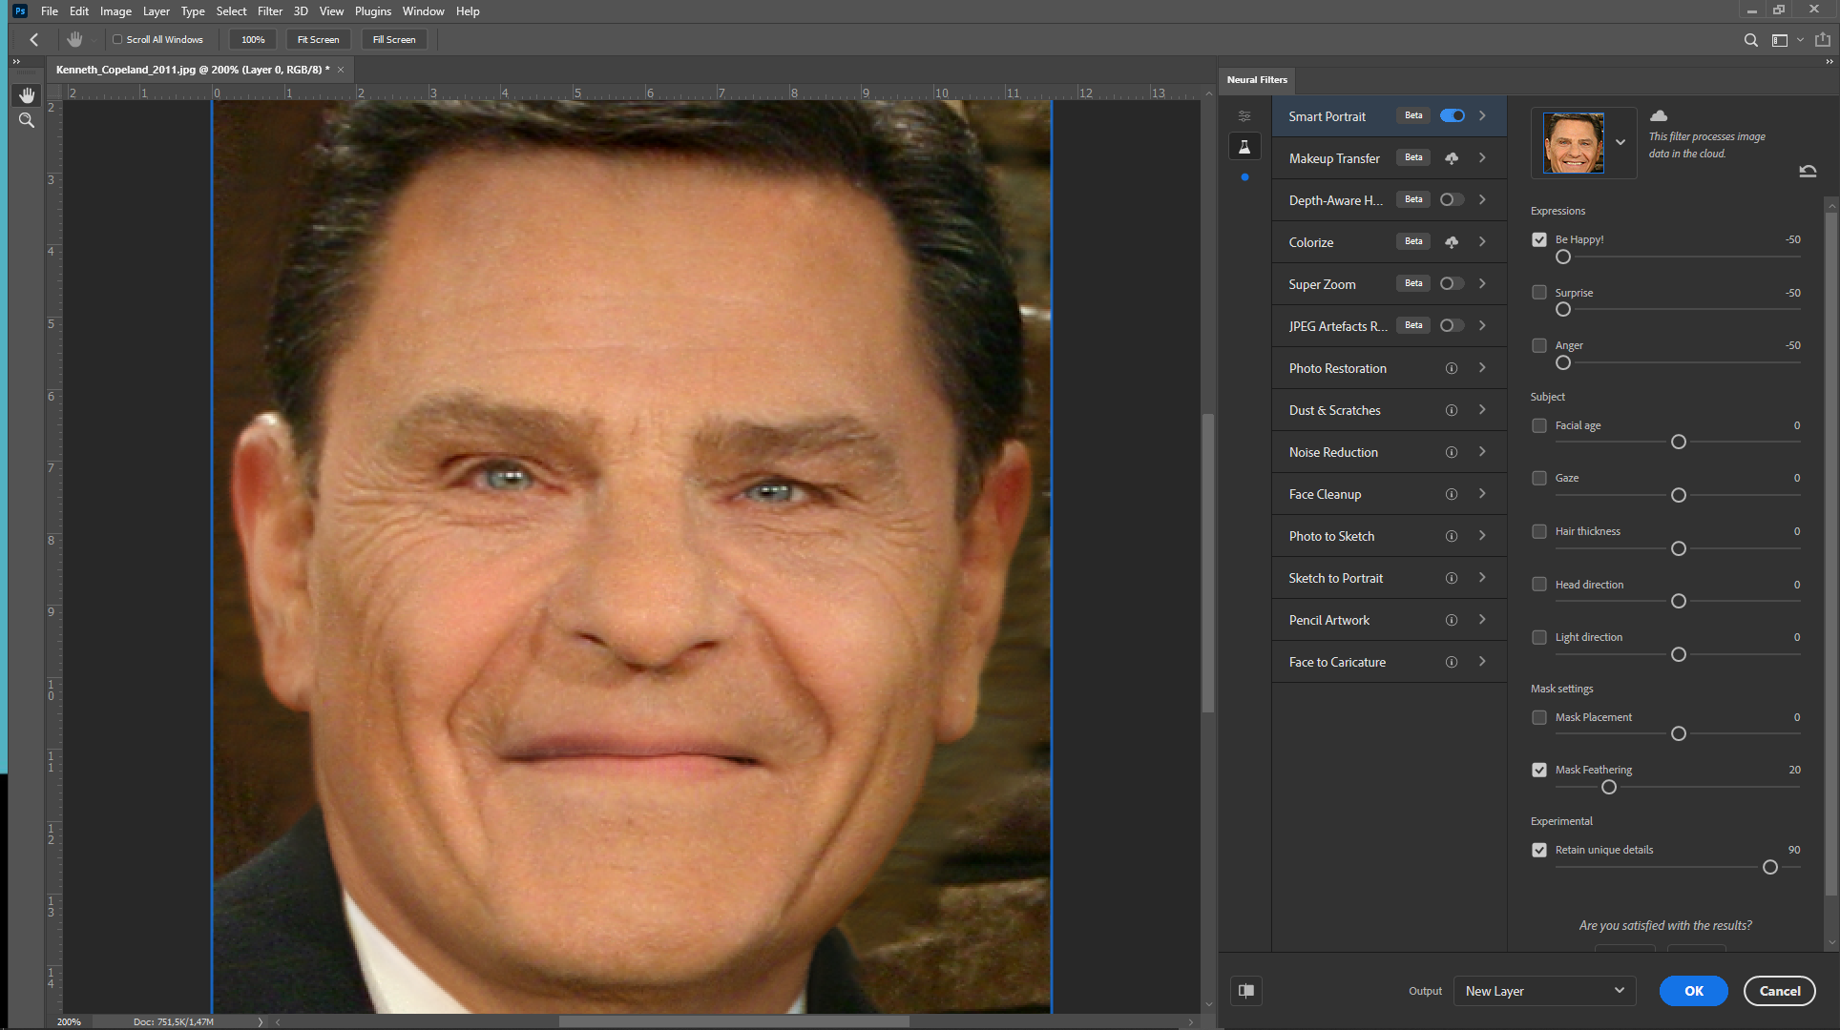Click the Fill Screen button
1840x1030 pixels.
394,40
